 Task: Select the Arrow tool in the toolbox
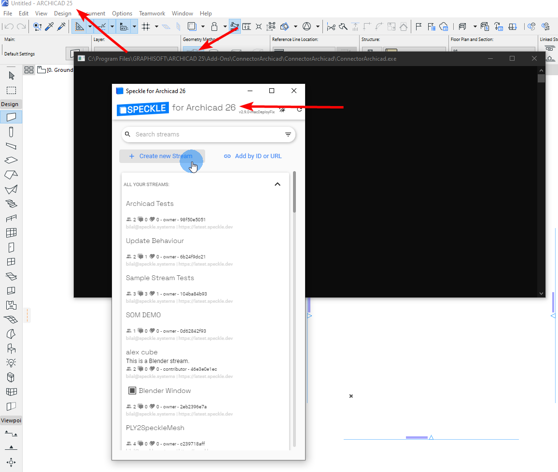(x=11, y=76)
